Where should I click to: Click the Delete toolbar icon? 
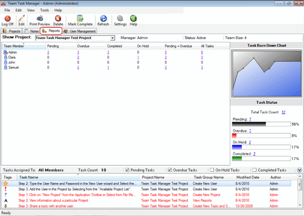click(x=58, y=19)
